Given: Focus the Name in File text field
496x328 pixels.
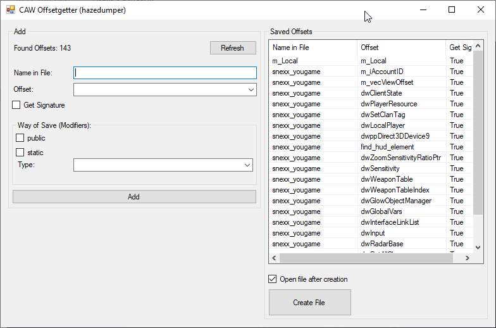Looking at the screenshot, I should pyautogui.click(x=164, y=73).
